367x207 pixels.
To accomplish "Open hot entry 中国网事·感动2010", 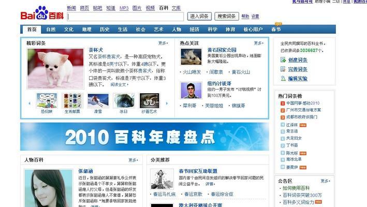I will point(303,103).
